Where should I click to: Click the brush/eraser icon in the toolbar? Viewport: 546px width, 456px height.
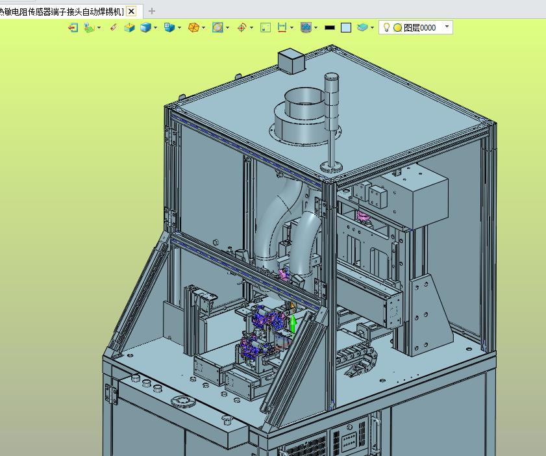(x=114, y=27)
